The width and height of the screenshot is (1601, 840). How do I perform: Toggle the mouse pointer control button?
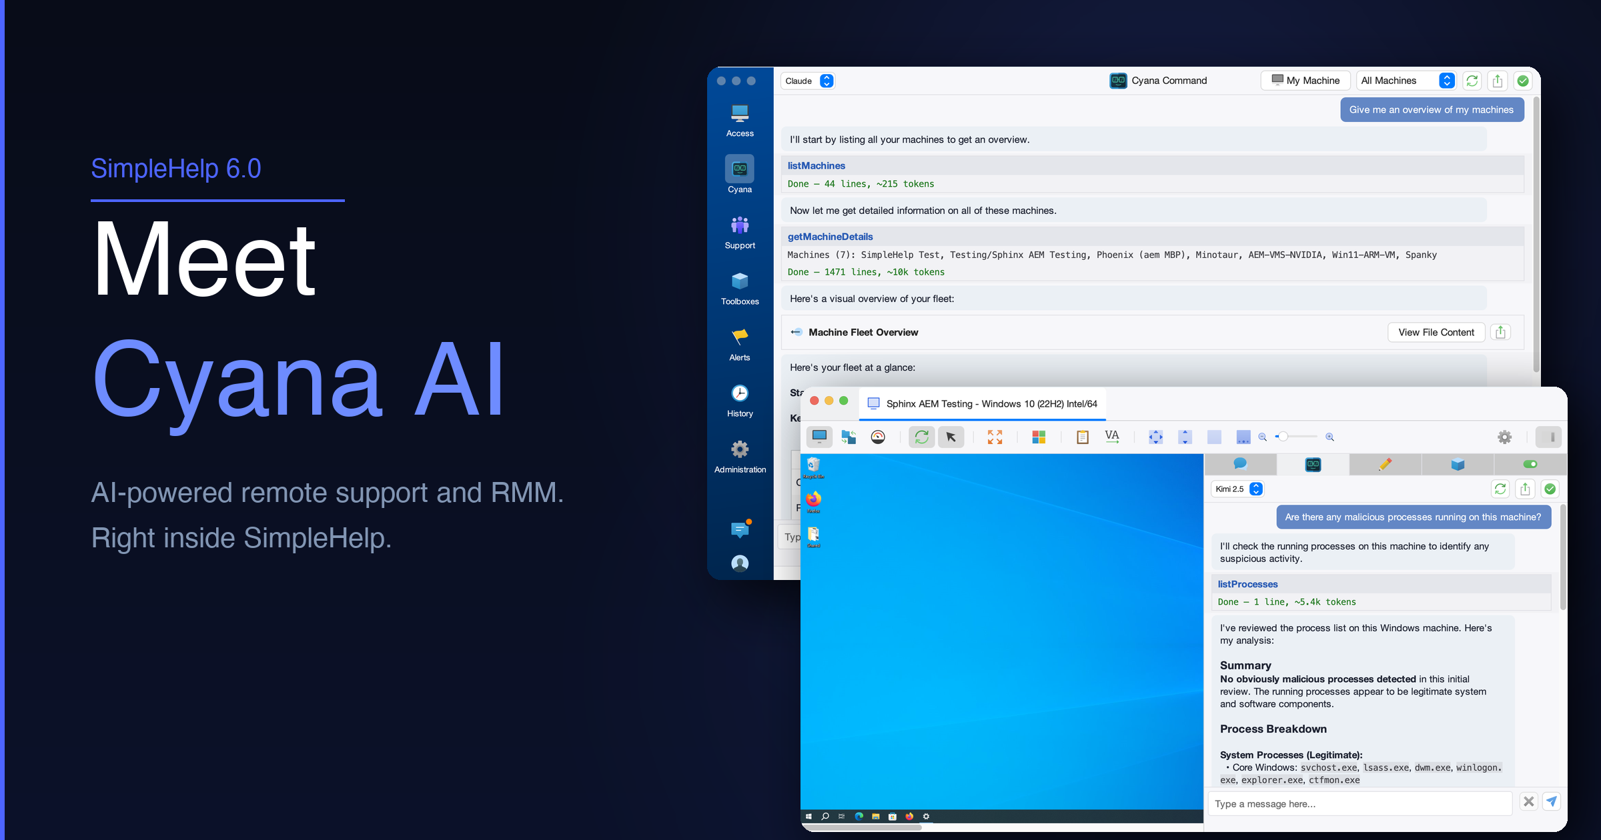(x=951, y=437)
